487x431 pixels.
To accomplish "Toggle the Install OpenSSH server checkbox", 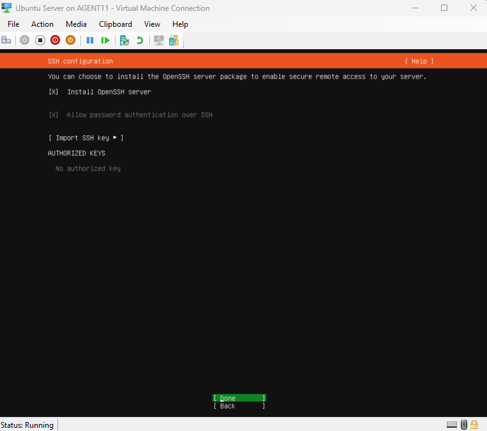I will pyautogui.click(x=54, y=92).
